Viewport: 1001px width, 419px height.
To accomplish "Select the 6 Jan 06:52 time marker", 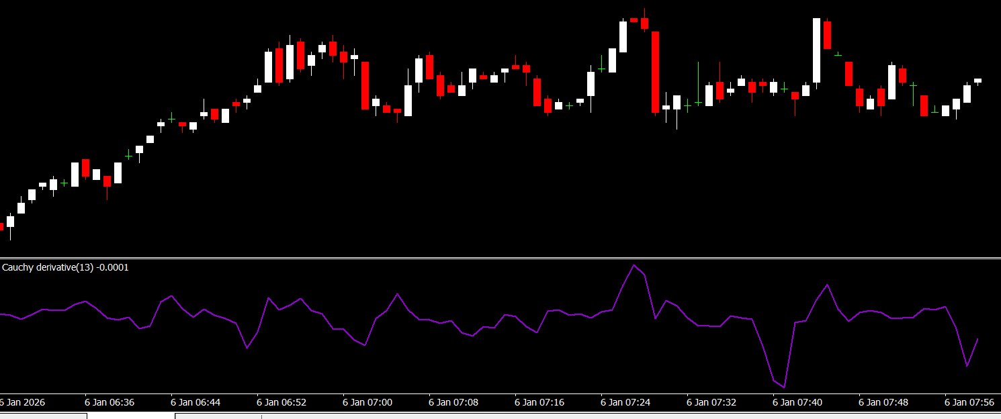I will (281, 402).
